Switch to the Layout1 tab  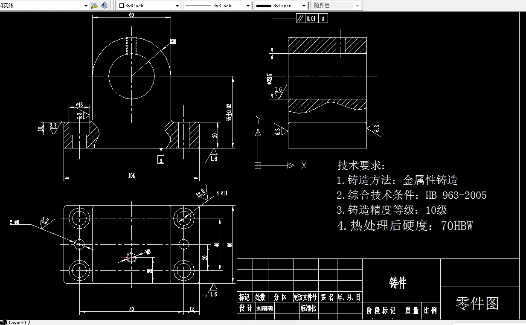18,322
